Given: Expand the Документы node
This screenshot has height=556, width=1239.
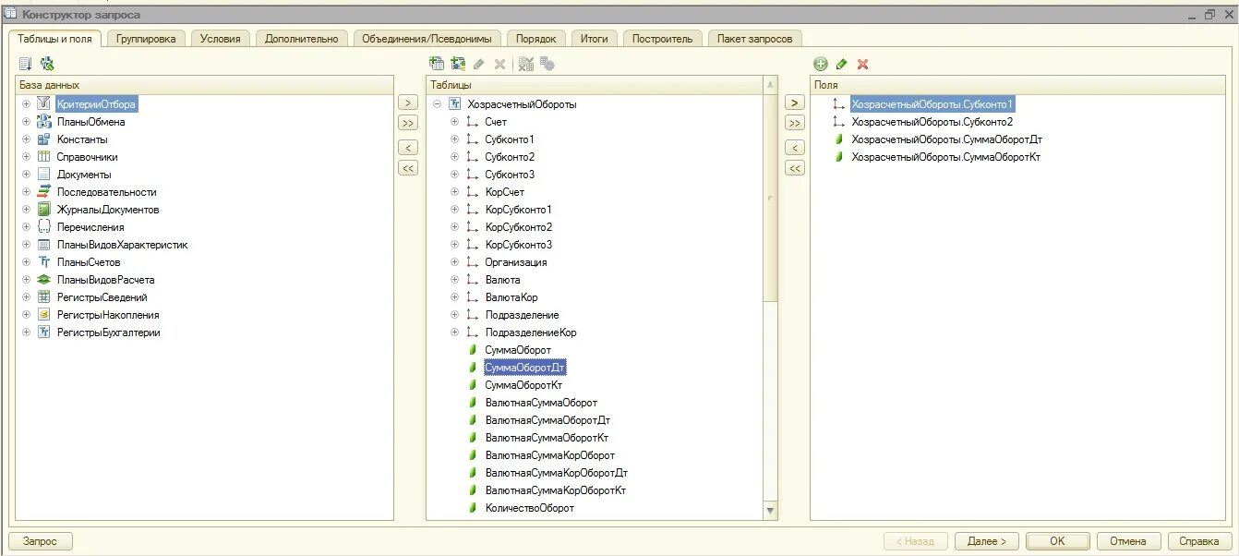Looking at the screenshot, I should [x=26, y=174].
